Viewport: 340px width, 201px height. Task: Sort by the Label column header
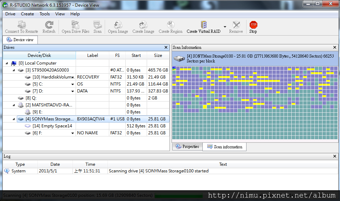[x=92, y=55]
